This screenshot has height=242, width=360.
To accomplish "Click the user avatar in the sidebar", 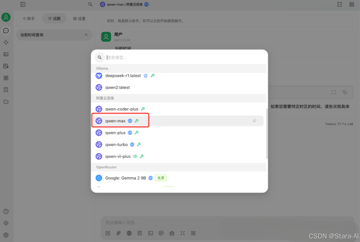I will (6, 17).
